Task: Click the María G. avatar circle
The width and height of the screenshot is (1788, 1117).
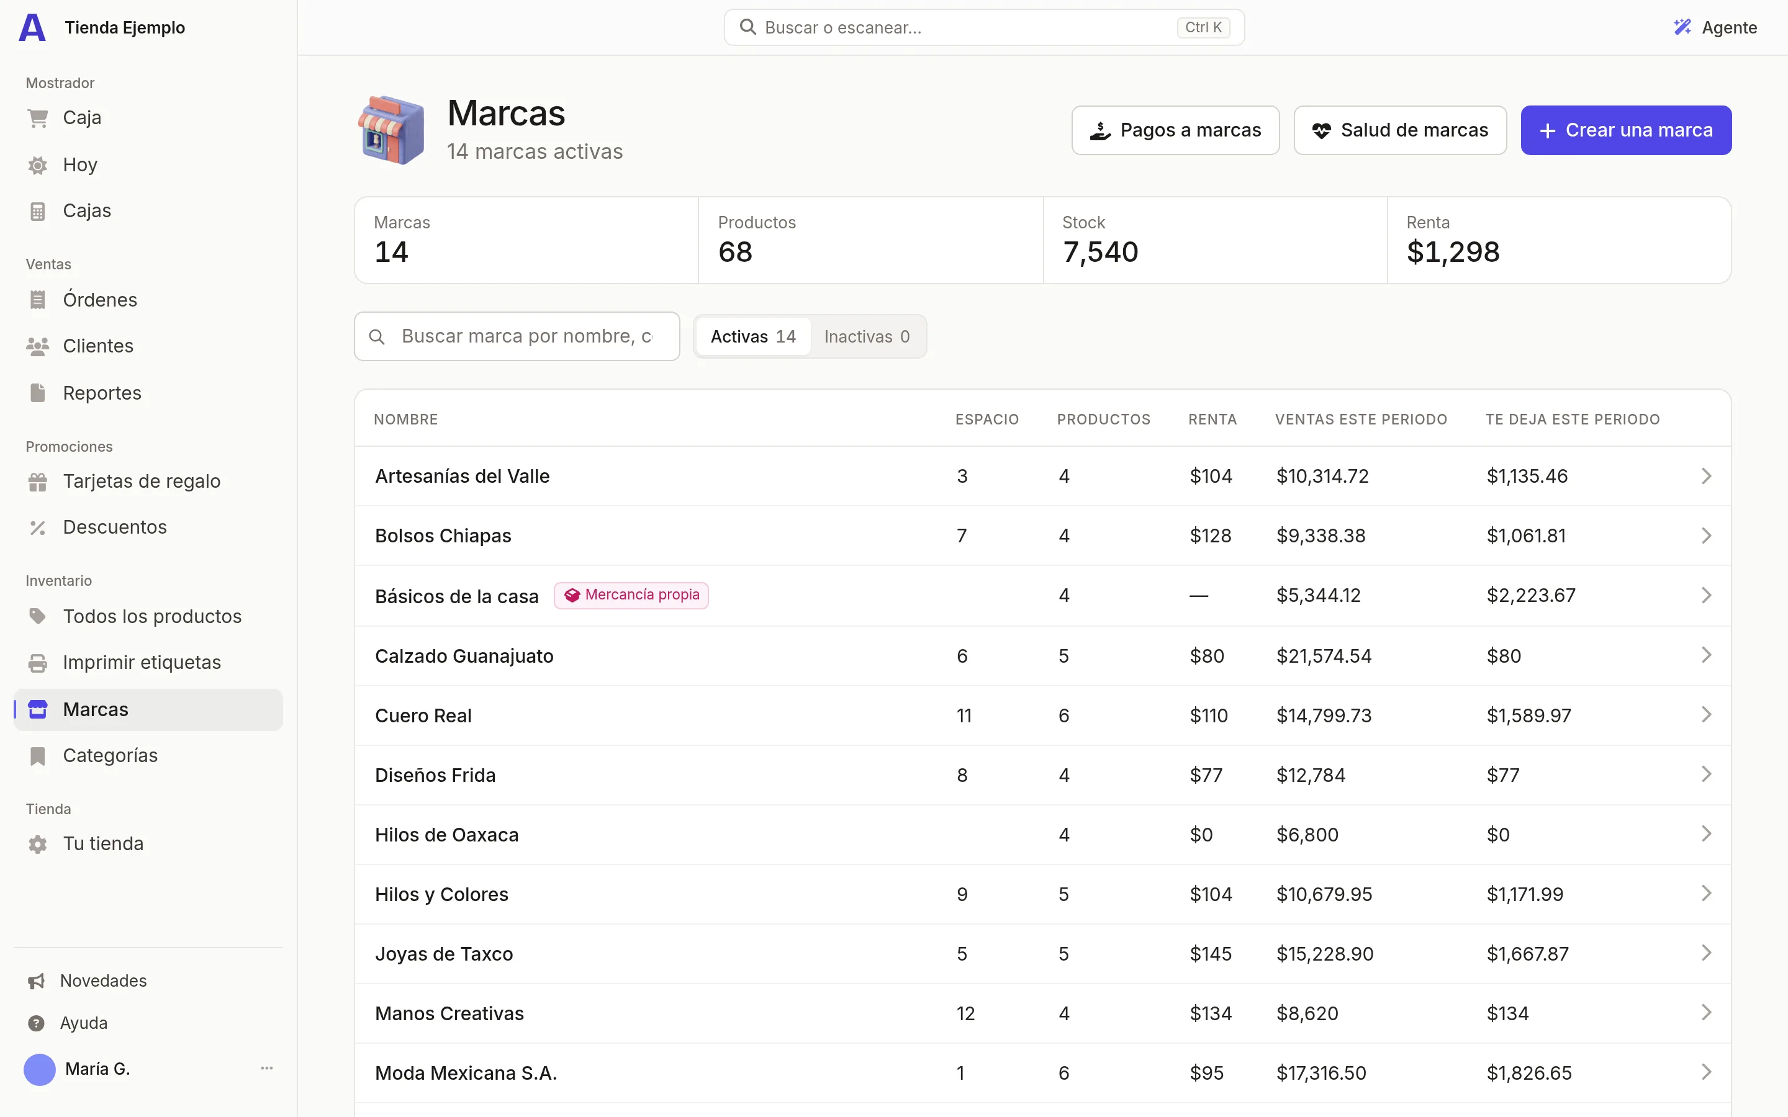Action: 40,1069
